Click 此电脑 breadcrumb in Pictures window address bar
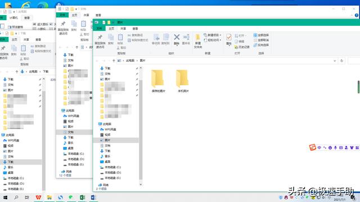The height and width of the screenshot is (202, 360). (130, 61)
